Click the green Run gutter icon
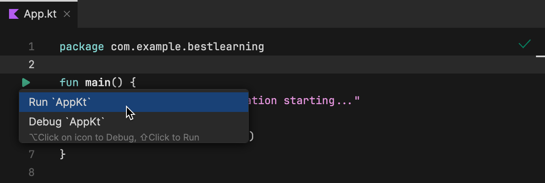545x183 pixels. [x=26, y=83]
